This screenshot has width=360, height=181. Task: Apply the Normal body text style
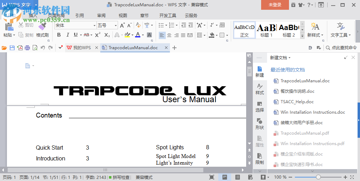(x=244, y=30)
